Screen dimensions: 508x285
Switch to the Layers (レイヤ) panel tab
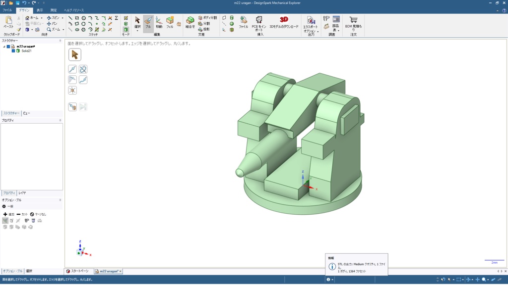click(22, 193)
